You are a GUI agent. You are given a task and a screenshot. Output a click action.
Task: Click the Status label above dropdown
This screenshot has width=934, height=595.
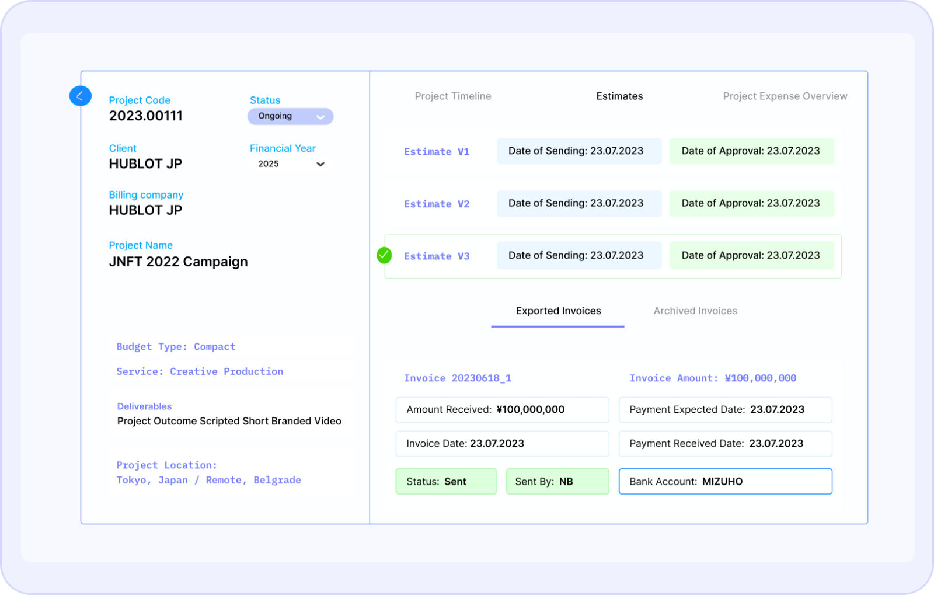(x=265, y=100)
